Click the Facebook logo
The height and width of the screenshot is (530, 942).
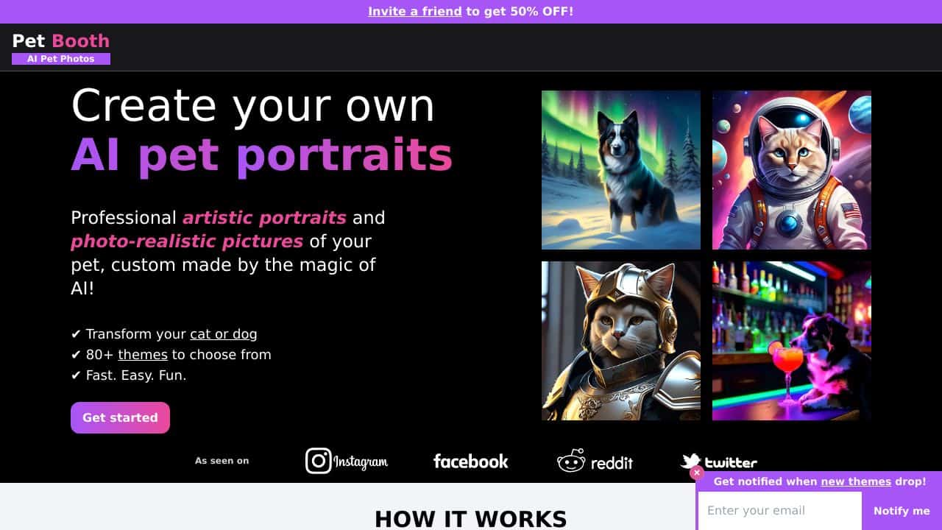click(471, 462)
